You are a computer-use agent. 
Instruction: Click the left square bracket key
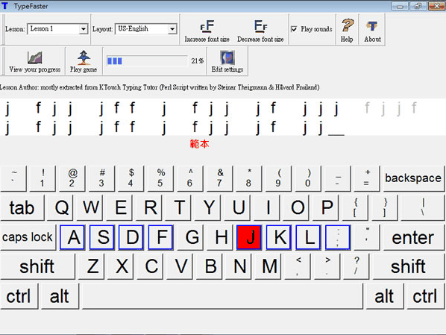coord(355,207)
